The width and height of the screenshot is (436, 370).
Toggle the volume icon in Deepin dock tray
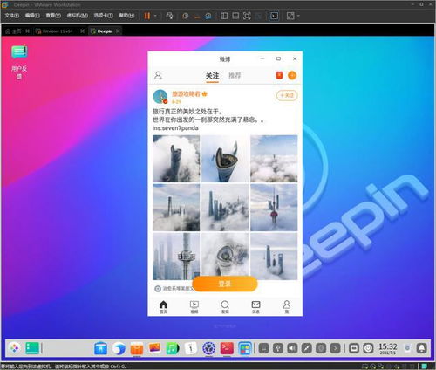tap(292, 348)
